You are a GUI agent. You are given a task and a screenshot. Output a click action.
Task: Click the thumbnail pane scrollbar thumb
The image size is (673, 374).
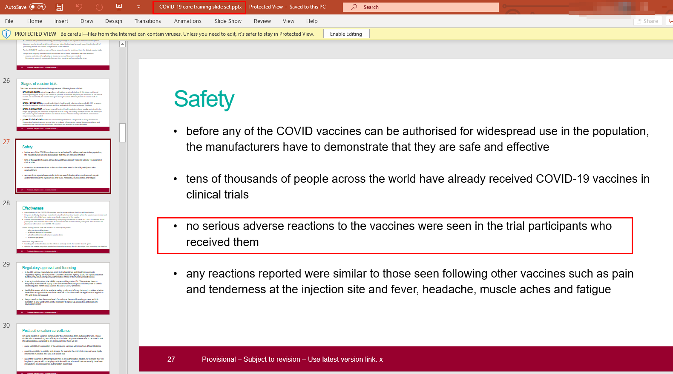(123, 133)
